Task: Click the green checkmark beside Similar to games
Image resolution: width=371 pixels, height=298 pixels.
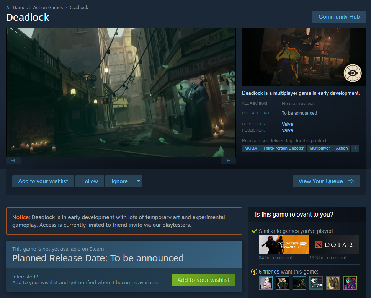Action: (x=254, y=231)
